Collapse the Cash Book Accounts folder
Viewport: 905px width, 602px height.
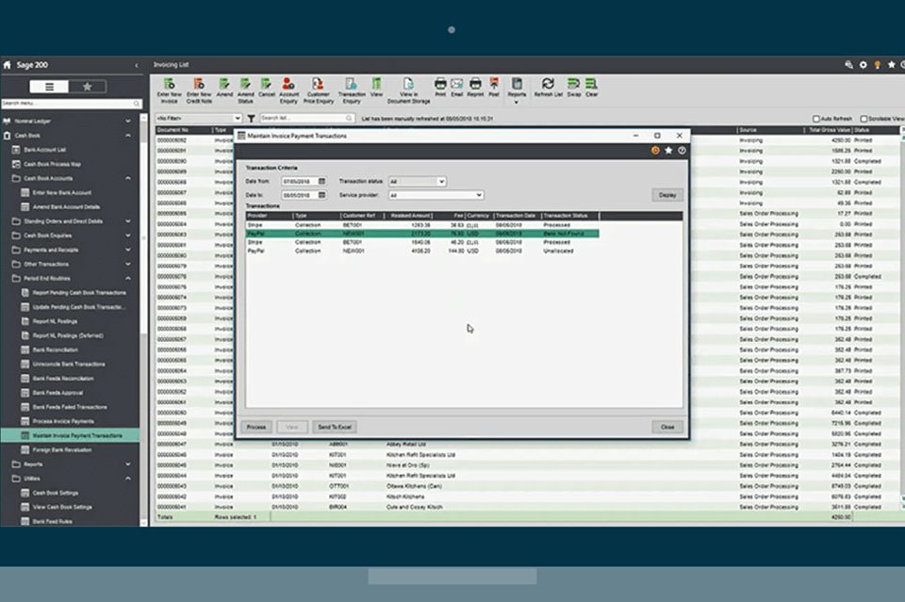point(128,178)
